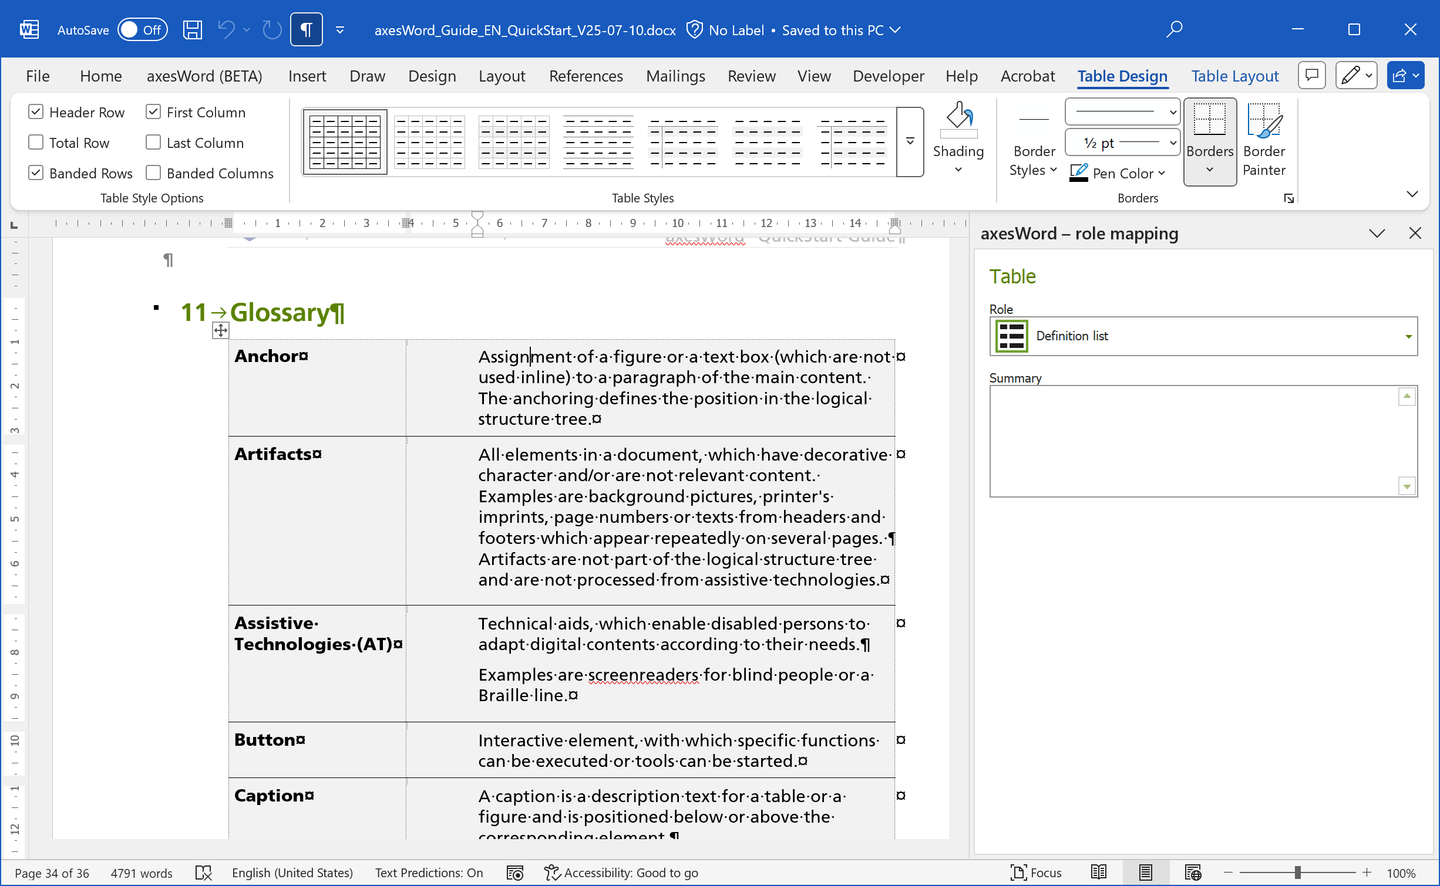Click the zoom slider handle
Screen dimensions: 1440x886
pos(1297,873)
